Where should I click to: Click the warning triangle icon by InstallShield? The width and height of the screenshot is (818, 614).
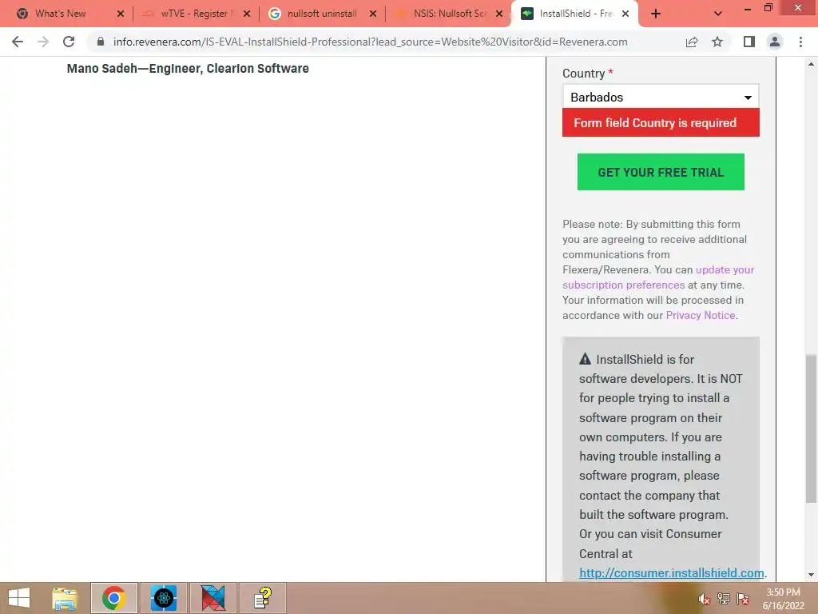(x=586, y=359)
